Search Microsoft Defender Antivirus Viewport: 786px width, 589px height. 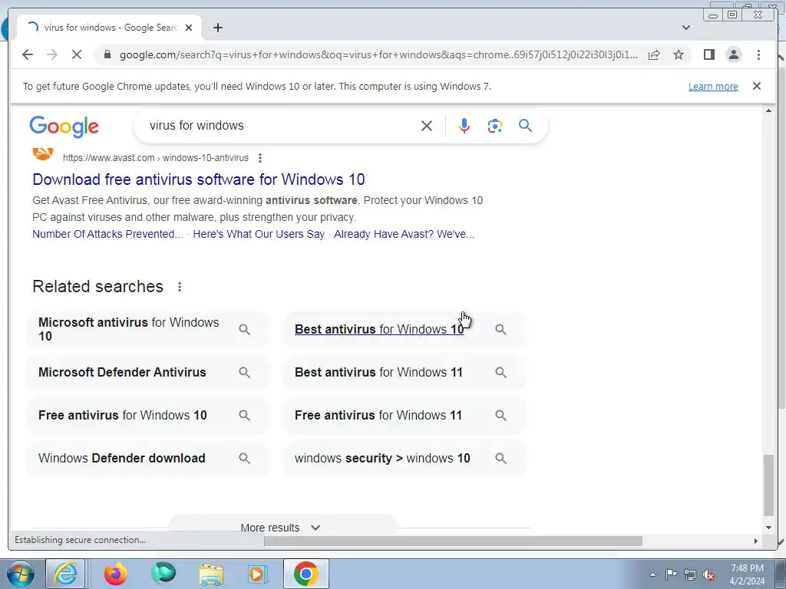tap(147, 372)
